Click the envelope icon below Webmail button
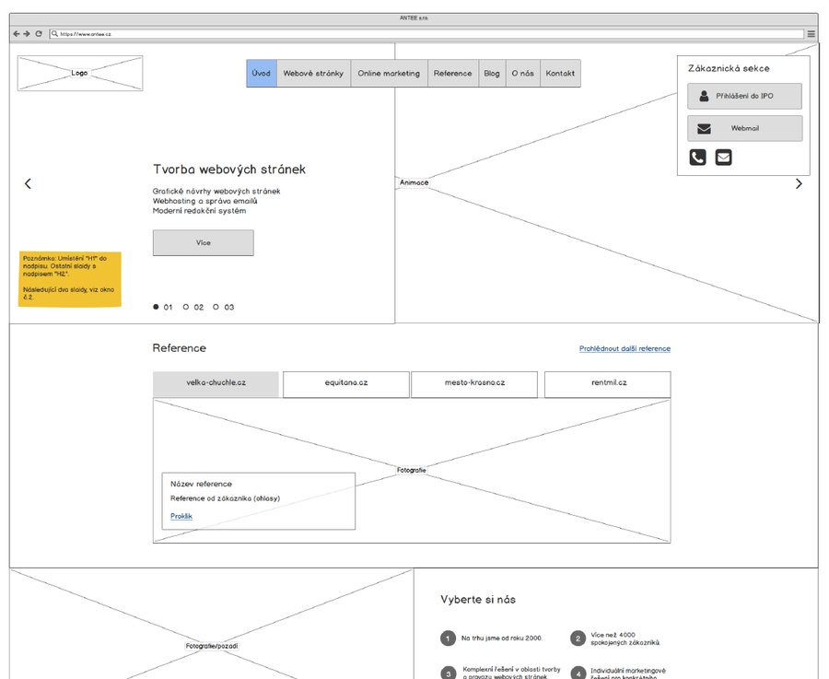The width and height of the screenshot is (829, 679). coord(724,158)
